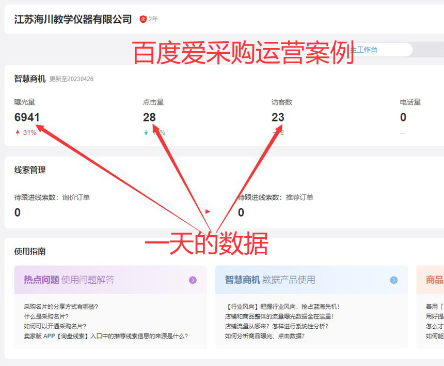Open the 行业风向 guide article
Viewport: 444px width, 366px height.
pyautogui.click(x=282, y=307)
